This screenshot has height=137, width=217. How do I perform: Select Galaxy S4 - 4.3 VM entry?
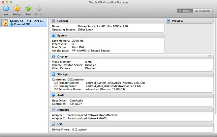tap(24, 23)
